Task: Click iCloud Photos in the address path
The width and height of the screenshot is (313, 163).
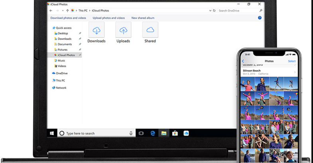Action: (100, 11)
